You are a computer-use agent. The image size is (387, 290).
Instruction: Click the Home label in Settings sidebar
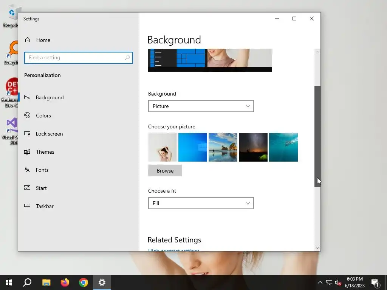(x=43, y=40)
